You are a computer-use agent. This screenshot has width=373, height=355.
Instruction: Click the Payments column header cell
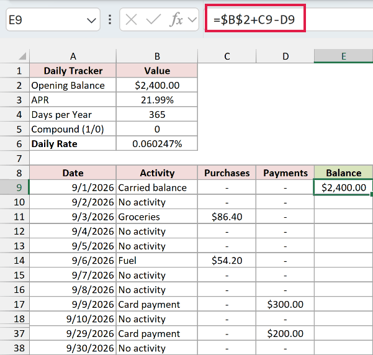tap(285, 173)
